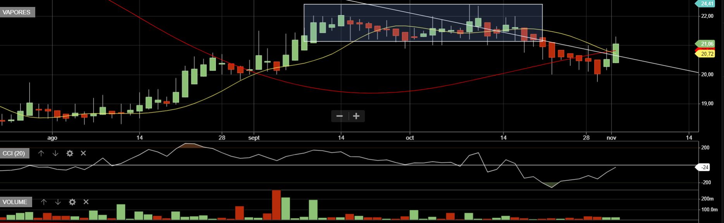
Task: Click the 'oct' date axis label
Action: (410, 138)
